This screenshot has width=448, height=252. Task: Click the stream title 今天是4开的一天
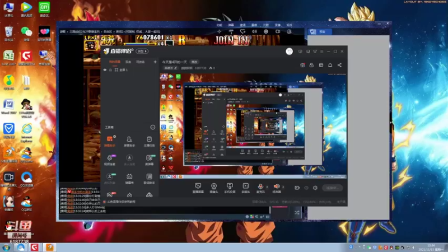[x=175, y=62]
